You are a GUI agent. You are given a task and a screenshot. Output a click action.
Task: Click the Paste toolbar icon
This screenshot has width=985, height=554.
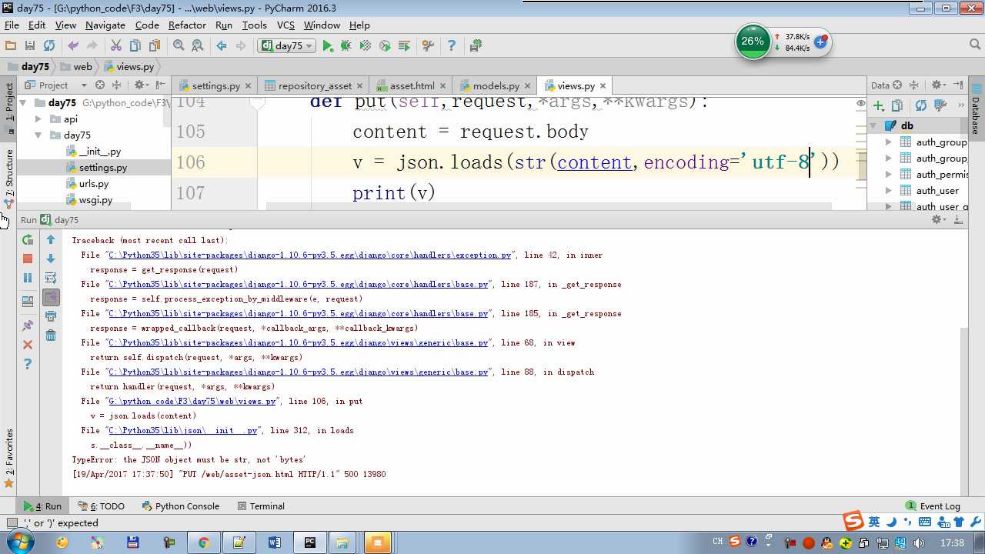click(155, 46)
